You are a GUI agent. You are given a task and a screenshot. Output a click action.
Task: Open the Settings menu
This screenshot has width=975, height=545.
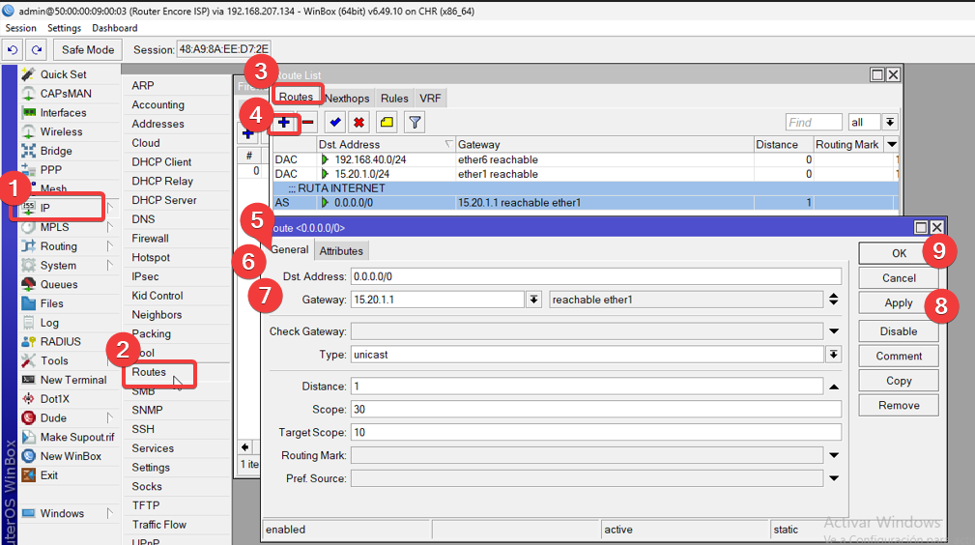(65, 28)
